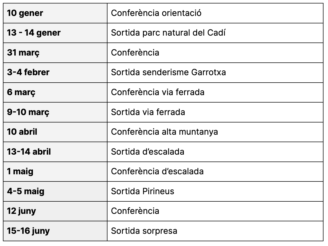Select the "12 juny" date cell
Viewport: 328px width, 246px height.
point(55,211)
